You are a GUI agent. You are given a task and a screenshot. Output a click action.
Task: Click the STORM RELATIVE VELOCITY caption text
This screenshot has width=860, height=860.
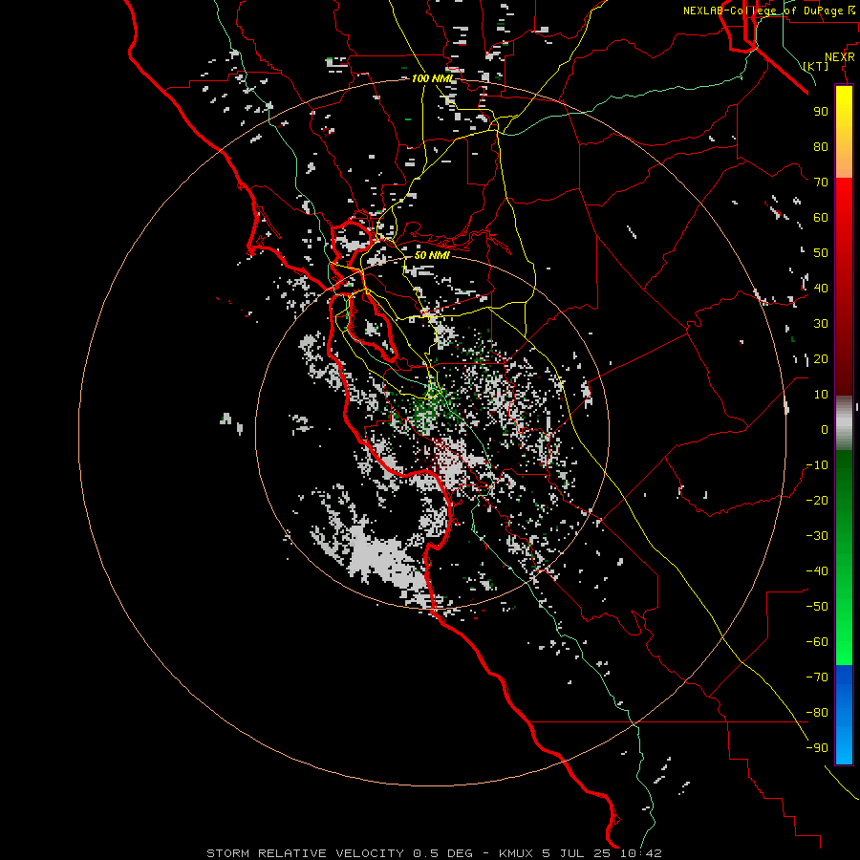[x=306, y=853]
